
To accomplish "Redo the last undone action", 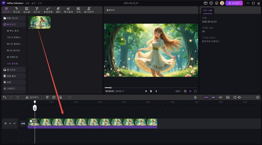I will [x=11, y=97].
